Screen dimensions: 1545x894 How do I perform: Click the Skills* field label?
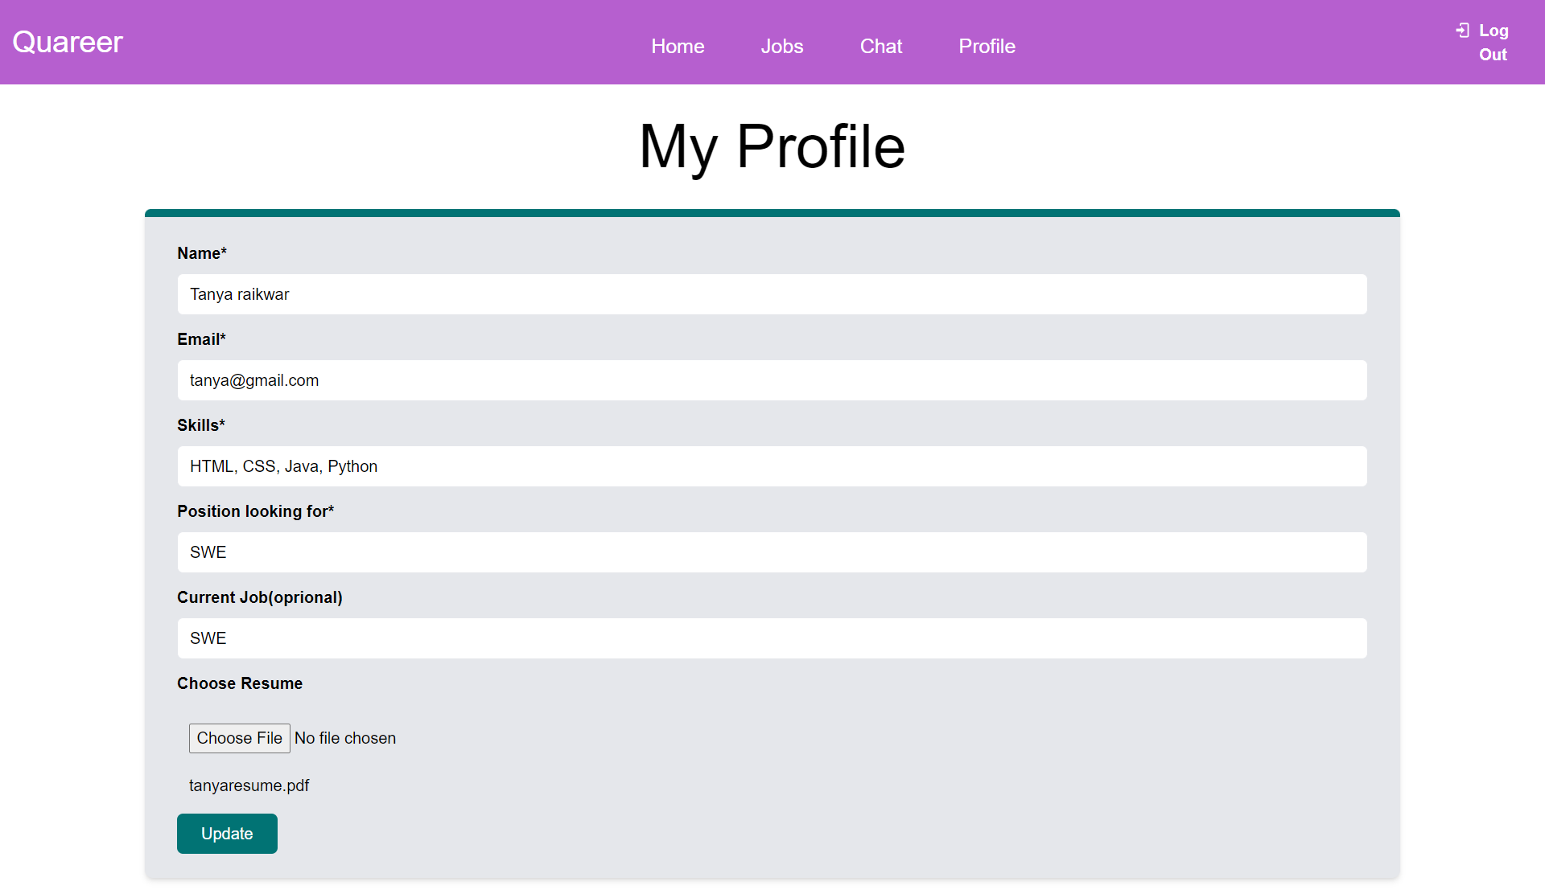click(x=201, y=425)
